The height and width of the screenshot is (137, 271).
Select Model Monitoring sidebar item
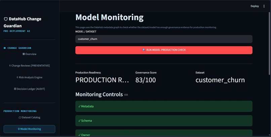(29, 129)
